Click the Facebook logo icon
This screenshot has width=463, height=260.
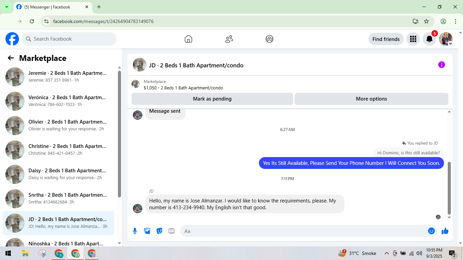pyautogui.click(x=12, y=39)
